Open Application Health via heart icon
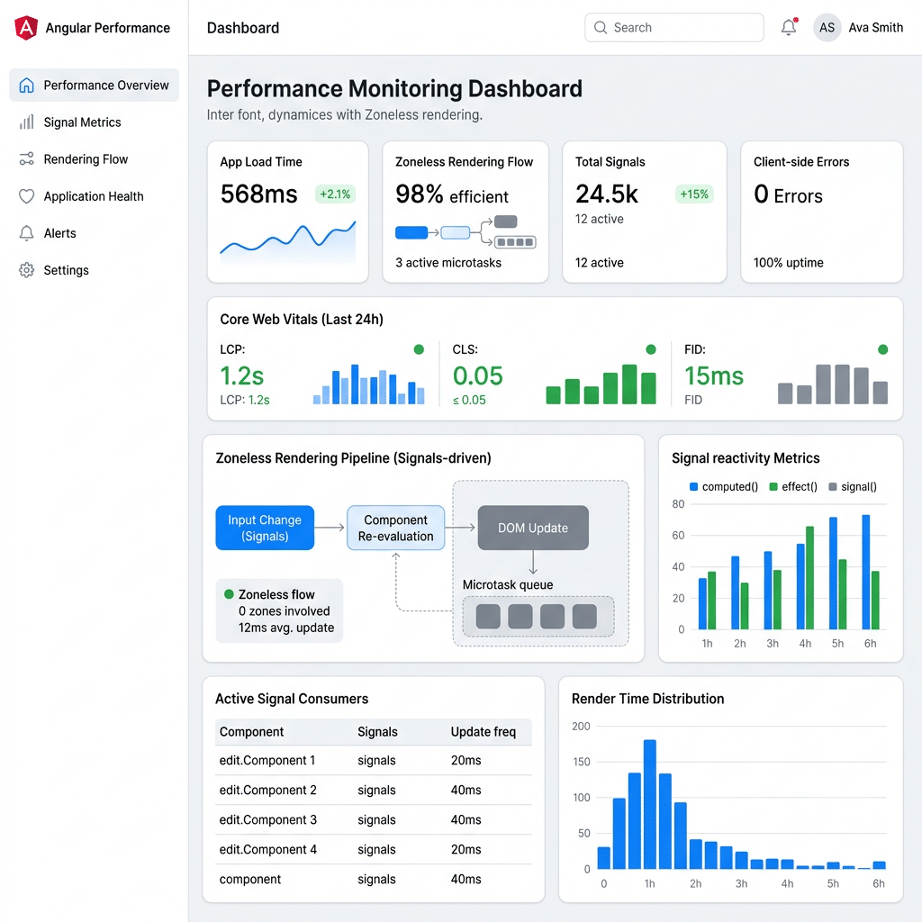 pyautogui.click(x=26, y=196)
